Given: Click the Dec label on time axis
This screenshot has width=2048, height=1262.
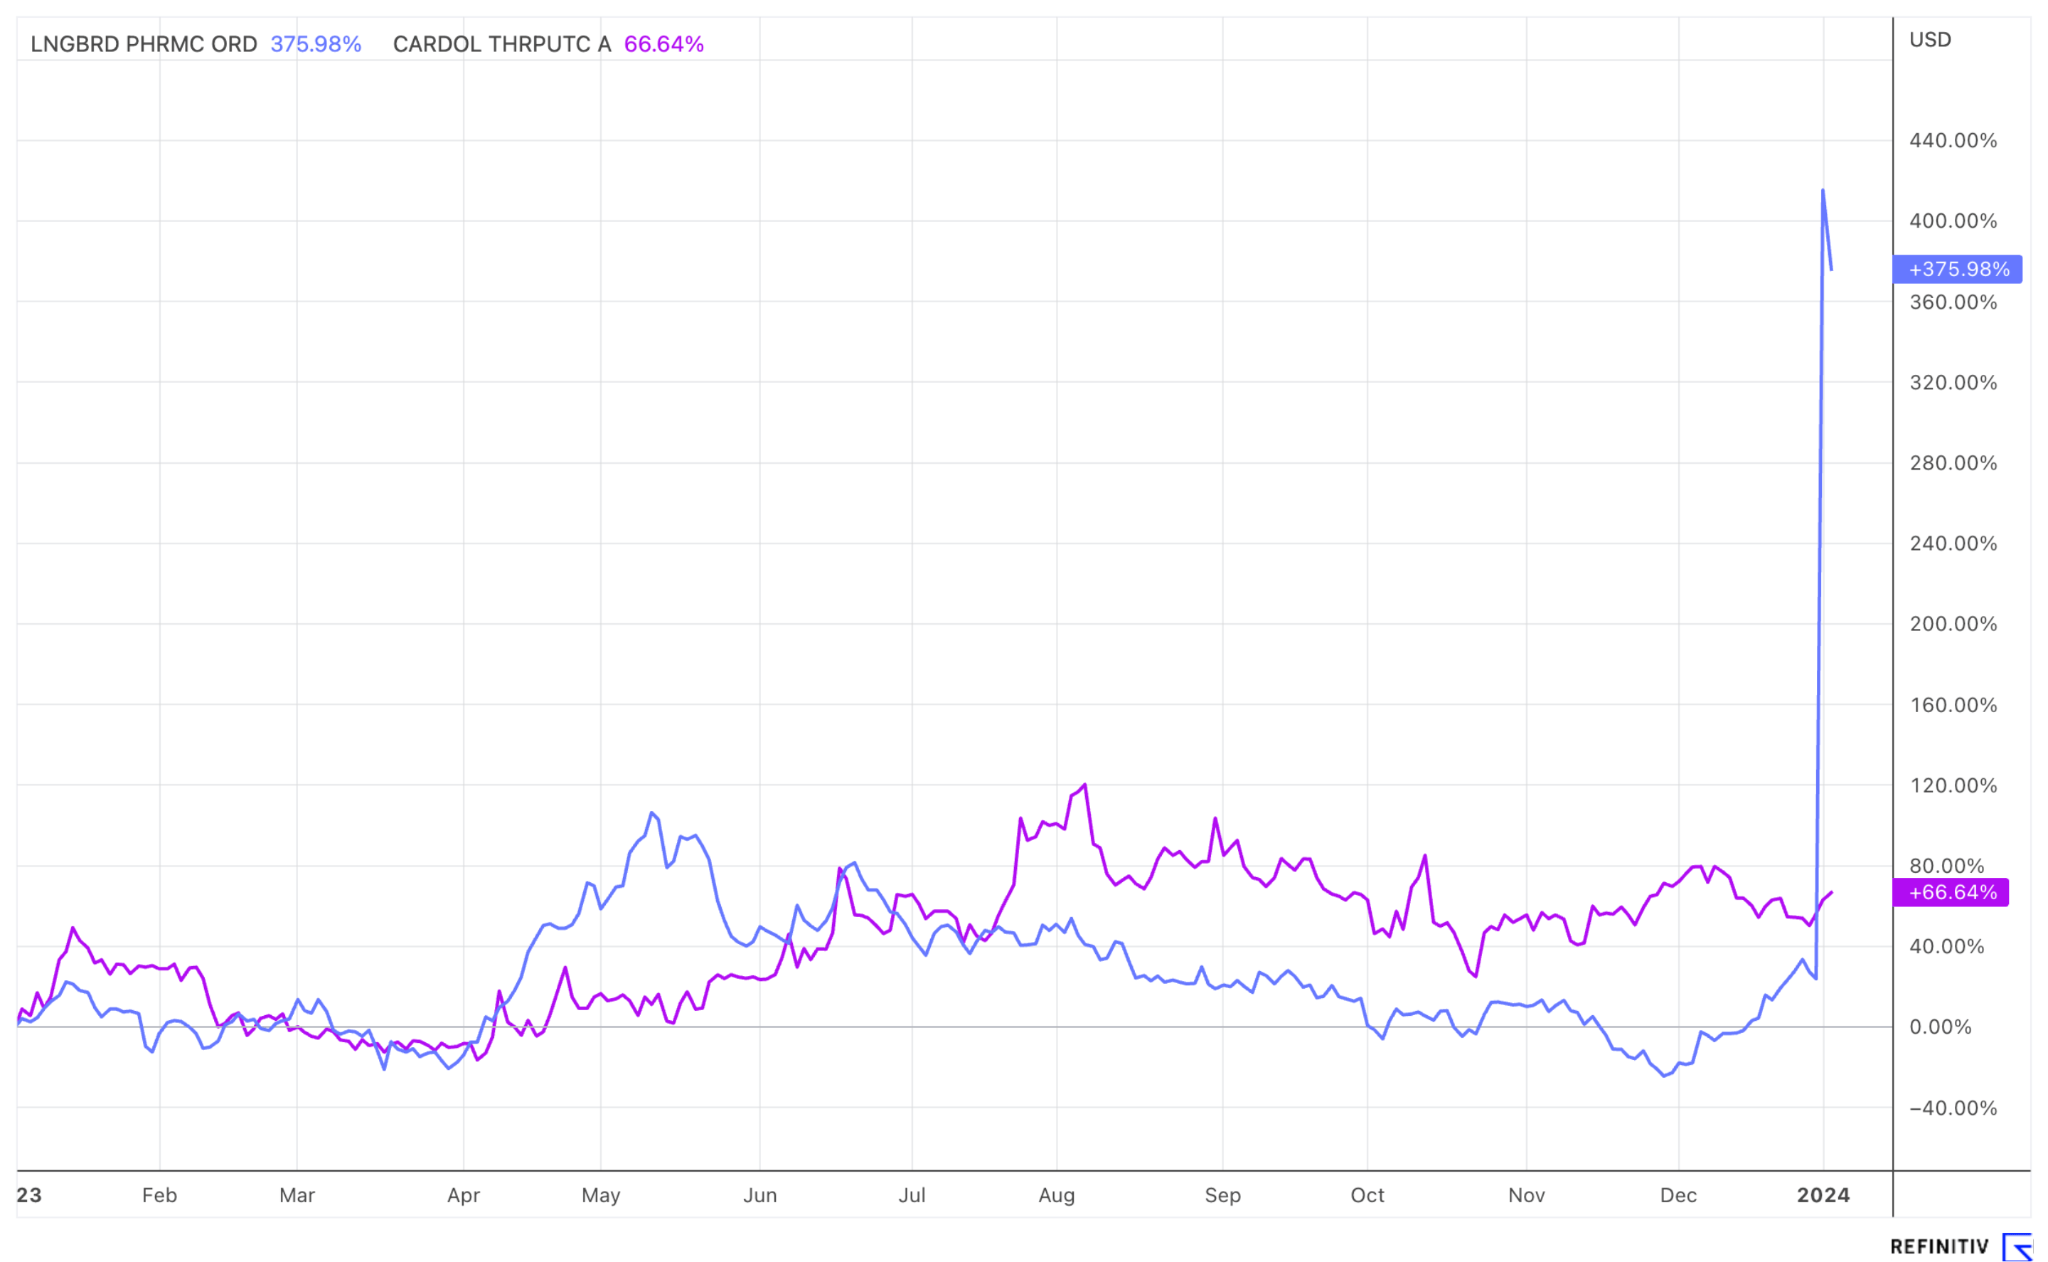Looking at the screenshot, I should tap(1678, 1195).
